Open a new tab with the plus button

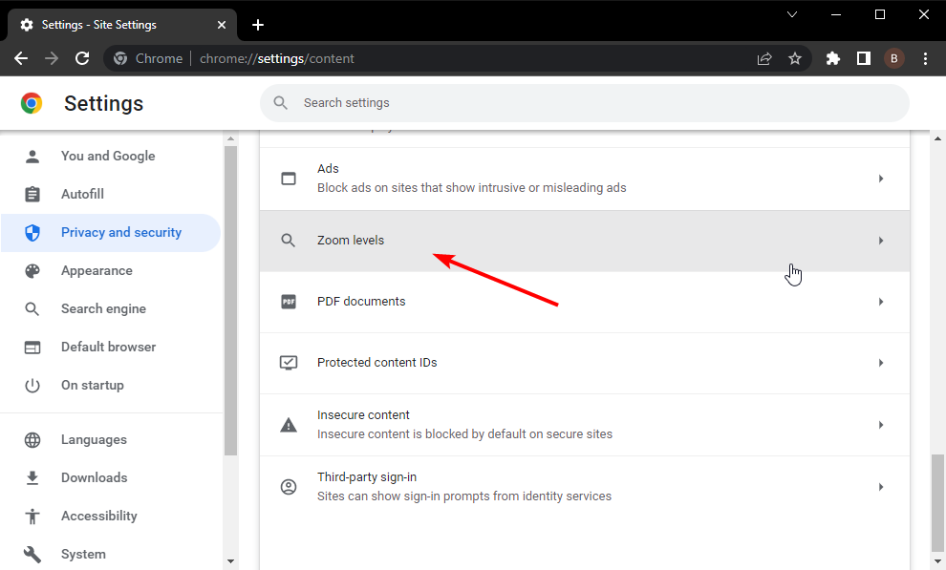[x=258, y=25]
